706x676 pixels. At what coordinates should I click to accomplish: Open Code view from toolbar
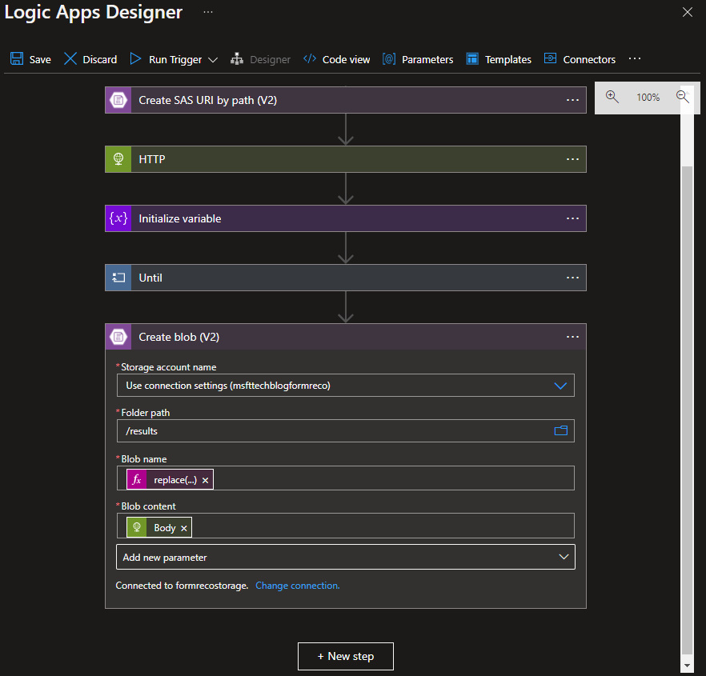click(x=336, y=59)
